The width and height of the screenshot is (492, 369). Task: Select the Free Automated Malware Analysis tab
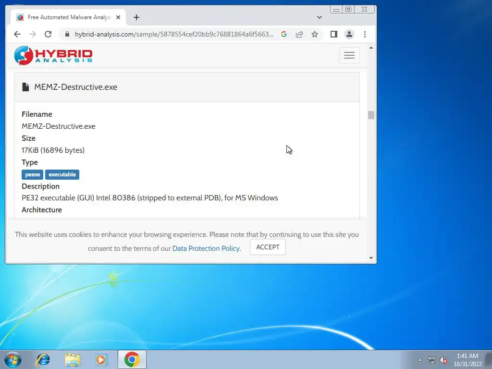pyautogui.click(x=68, y=17)
